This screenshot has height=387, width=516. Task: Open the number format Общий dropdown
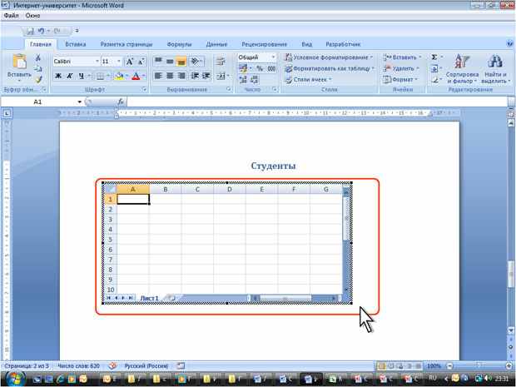click(x=273, y=57)
